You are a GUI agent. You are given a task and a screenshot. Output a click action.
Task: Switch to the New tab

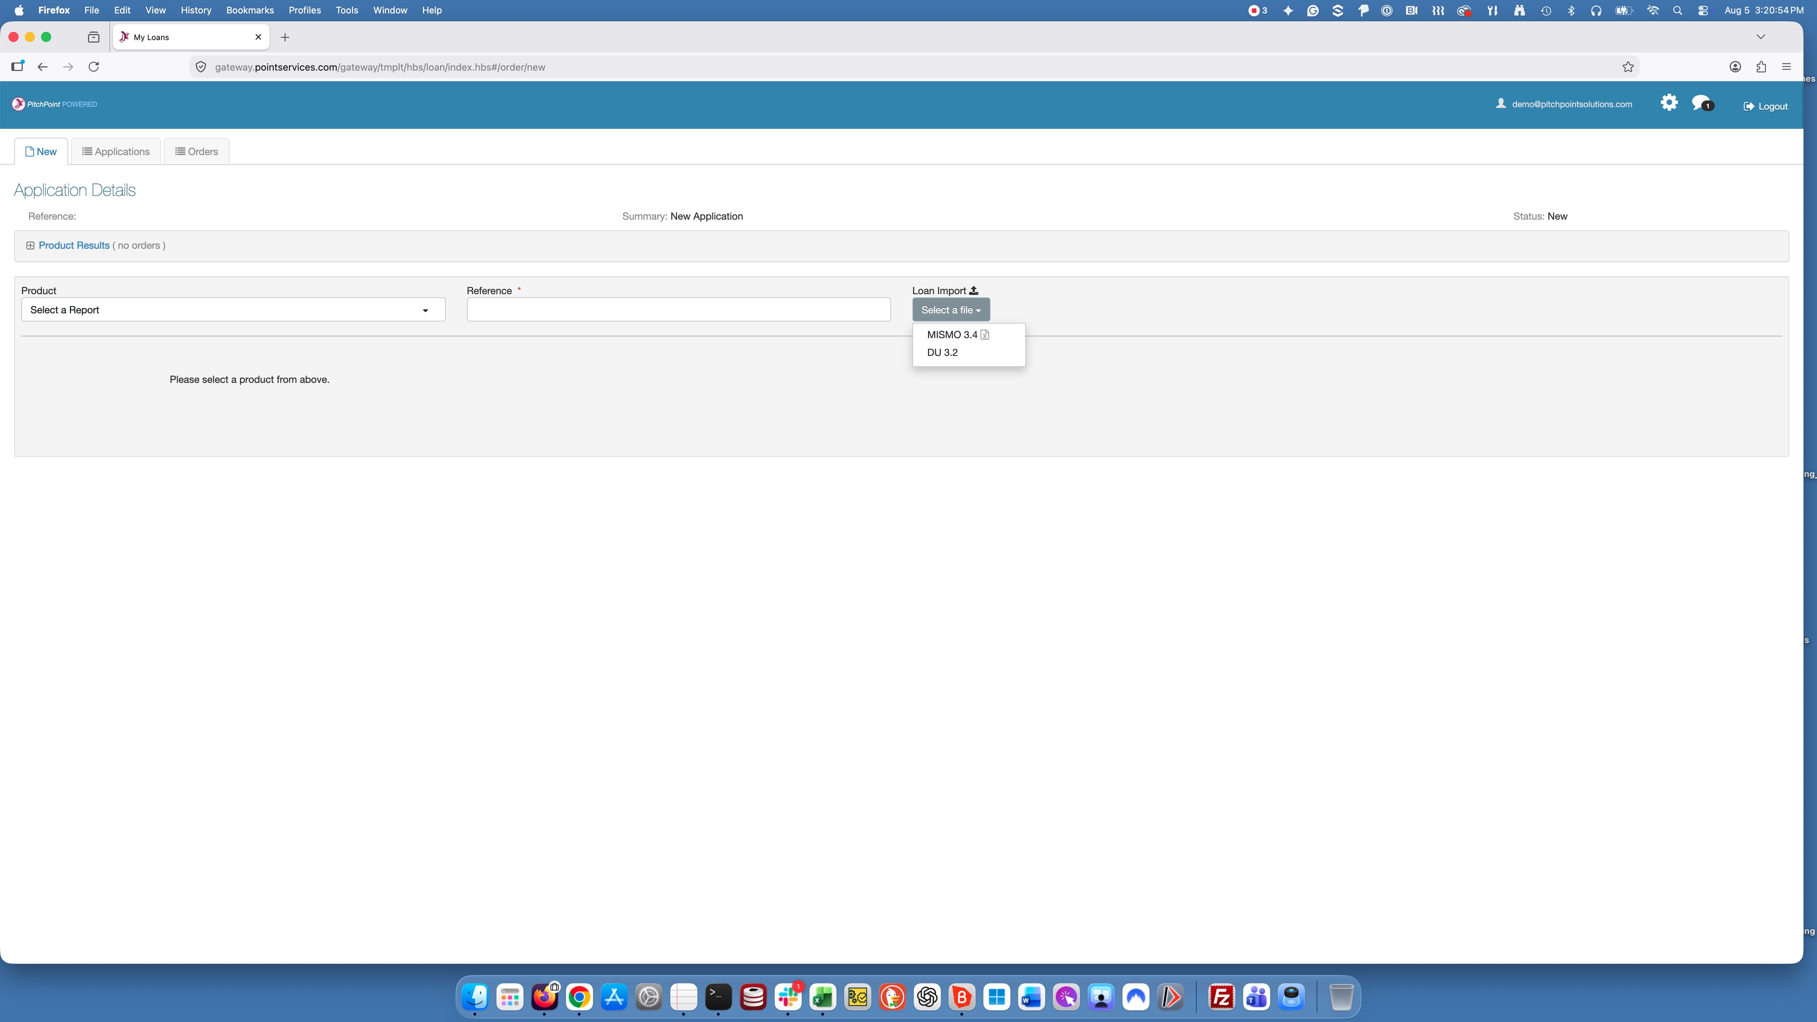41,152
